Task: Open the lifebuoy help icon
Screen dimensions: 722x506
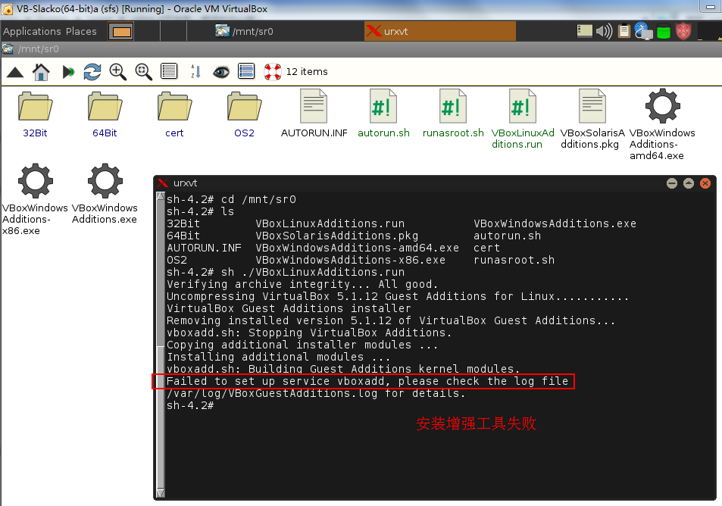Action: 273,72
